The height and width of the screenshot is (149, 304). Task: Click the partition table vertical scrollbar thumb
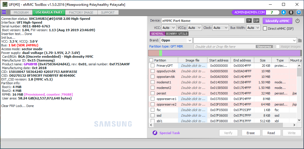pyautogui.click(x=299, y=72)
